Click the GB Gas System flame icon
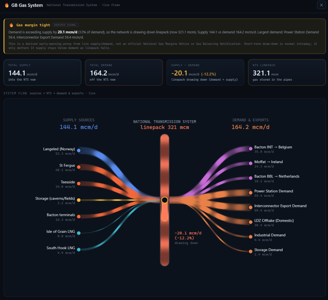Viewport: 328px width, 300px height. pos(7,5)
